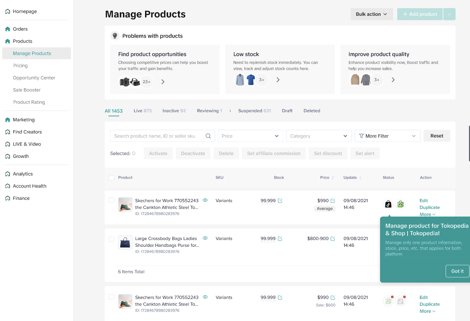Click the Tokopedia status icon in first row
This screenshot has width=470, height=321.
[x=400, y=204]
